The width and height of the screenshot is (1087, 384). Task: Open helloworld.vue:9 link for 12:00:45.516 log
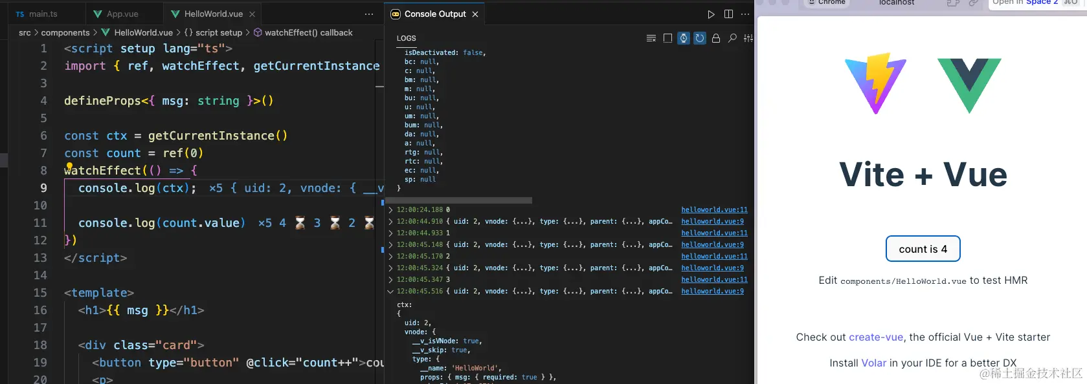(x=712, y=291)
